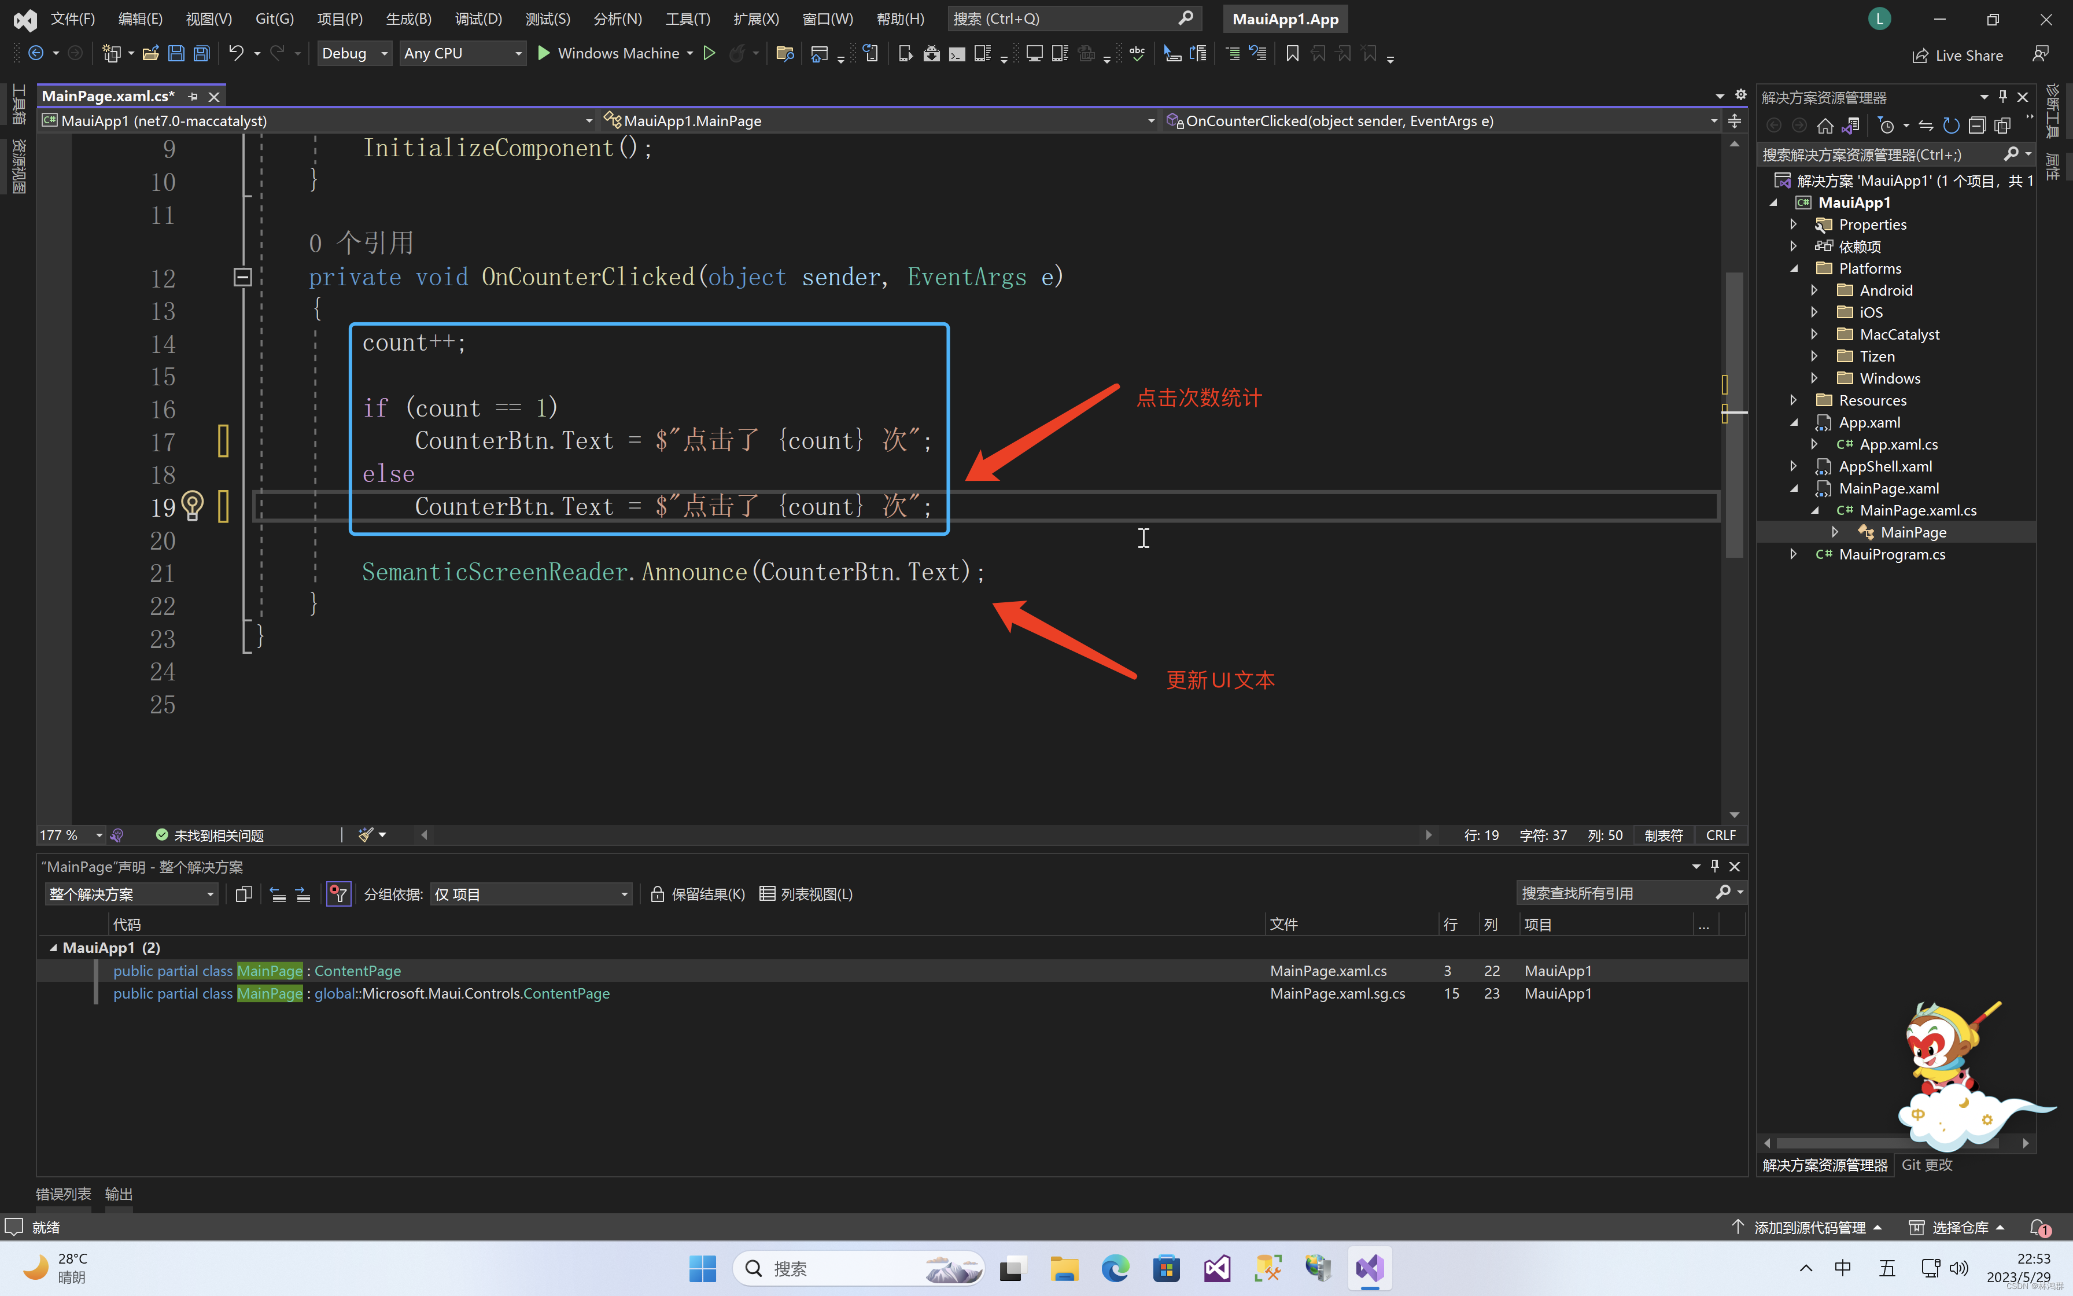Click the Save icon in toolbar
The width and height of the screenshot is (2073, 1296).
tap(176, 53)
